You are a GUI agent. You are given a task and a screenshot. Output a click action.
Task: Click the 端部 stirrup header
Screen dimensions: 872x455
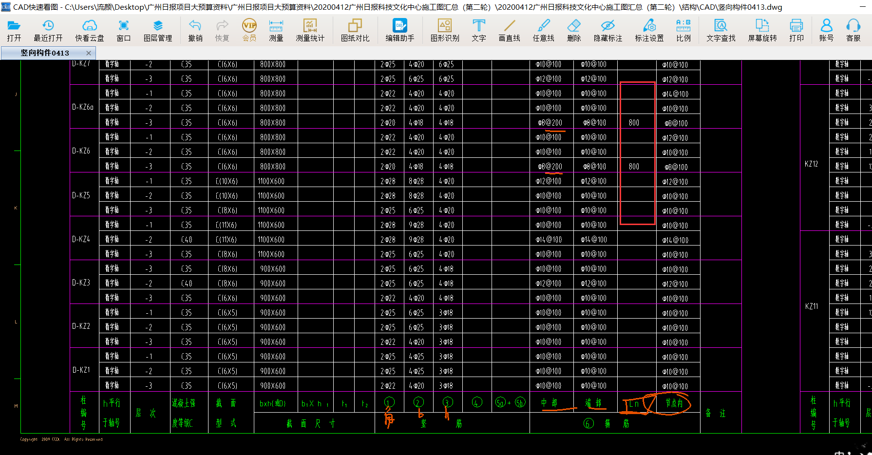pos(593,403)
